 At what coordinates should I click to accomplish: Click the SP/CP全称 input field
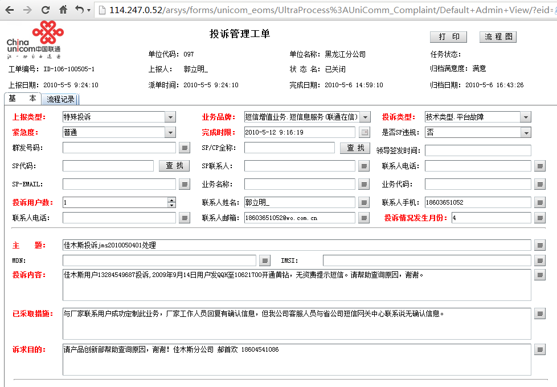pos(289,148)
